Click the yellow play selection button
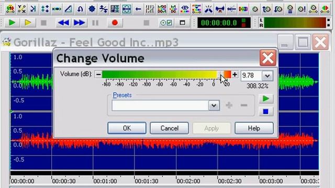 [28, 22]
